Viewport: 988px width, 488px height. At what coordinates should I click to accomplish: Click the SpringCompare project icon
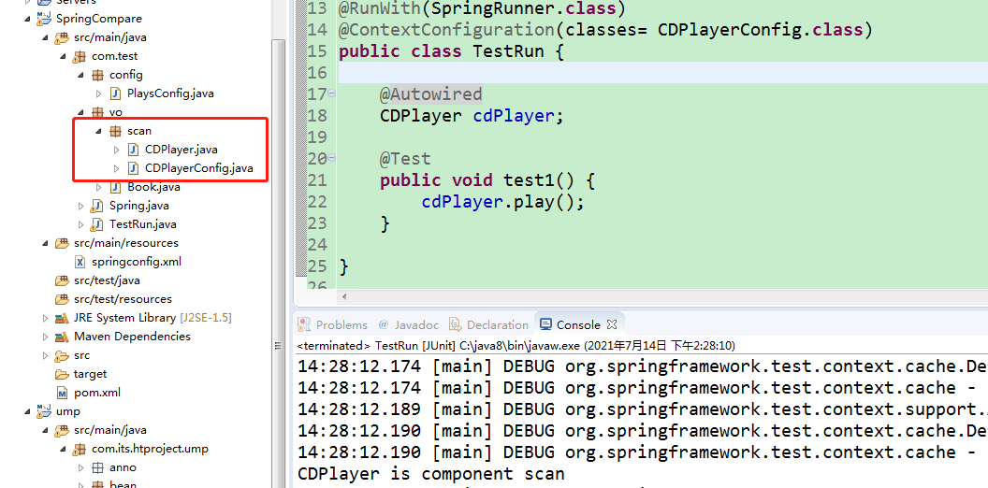[44, 19]
